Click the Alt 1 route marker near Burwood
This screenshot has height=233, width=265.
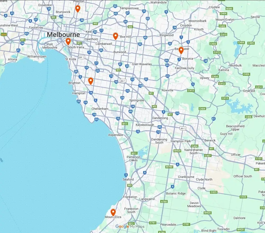(x=123, y=81)
